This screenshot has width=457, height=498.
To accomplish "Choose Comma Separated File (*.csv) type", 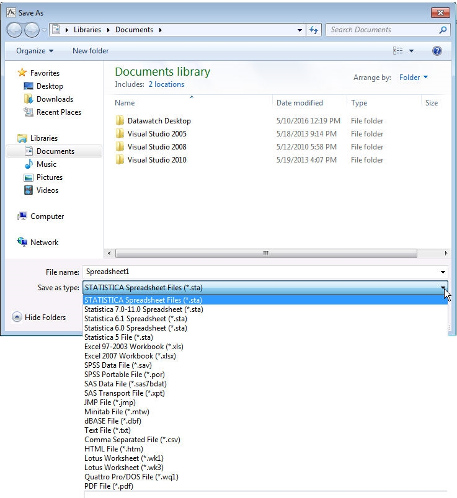I will pyautogui.click(x=265, y=440).
